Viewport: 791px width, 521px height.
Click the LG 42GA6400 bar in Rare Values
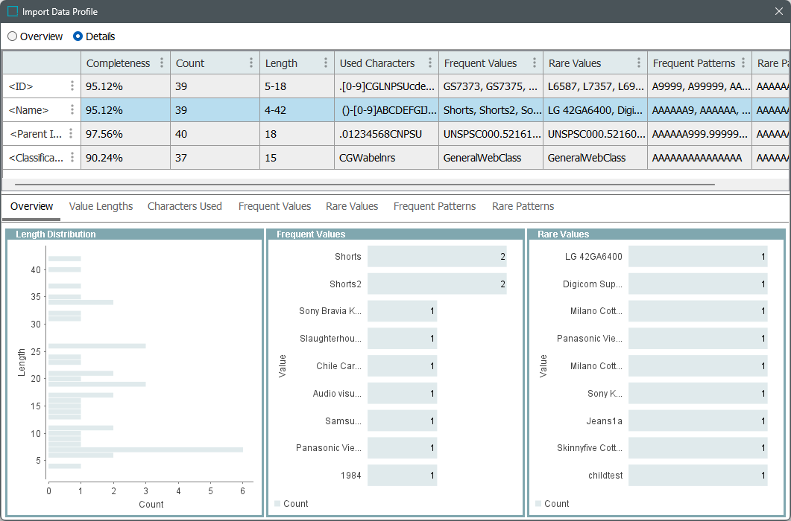coord(698,257)
